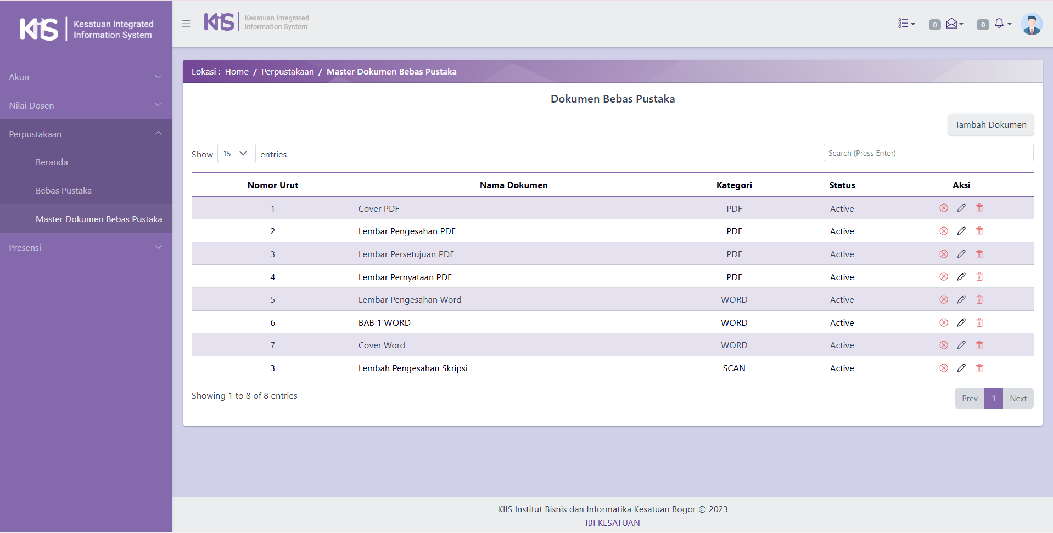Expand the Presensi sidebar section
1053x533 pixels.
tap(86, 248)
